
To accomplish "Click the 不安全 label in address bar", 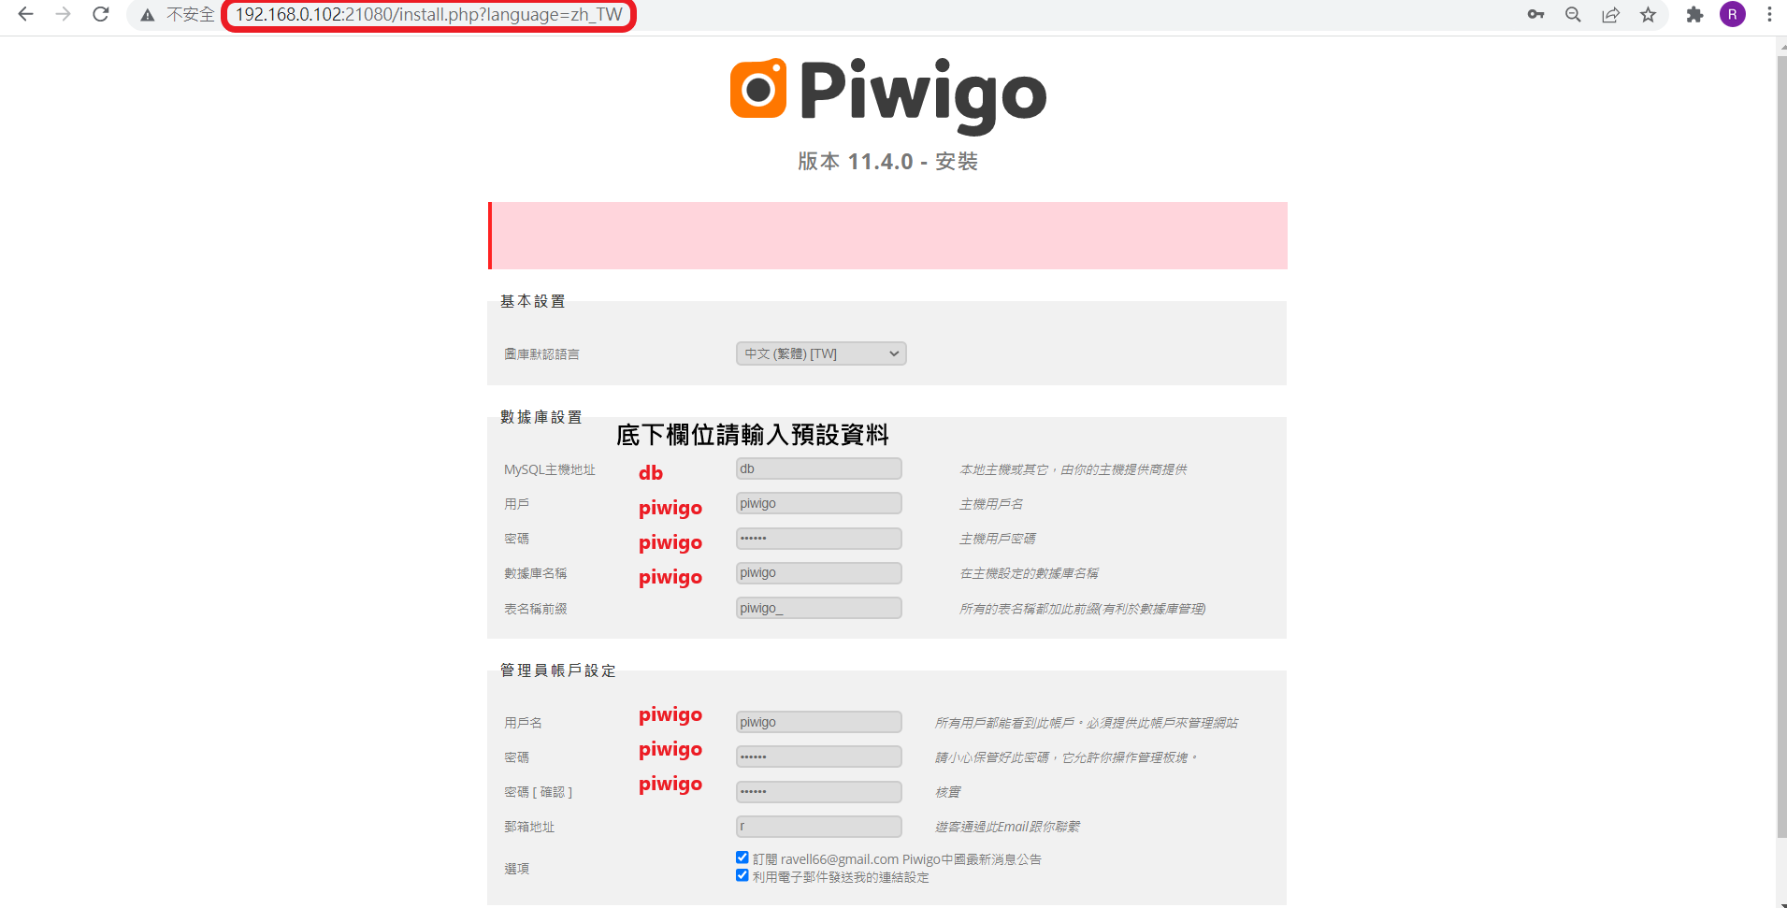I will click(191, 15).
